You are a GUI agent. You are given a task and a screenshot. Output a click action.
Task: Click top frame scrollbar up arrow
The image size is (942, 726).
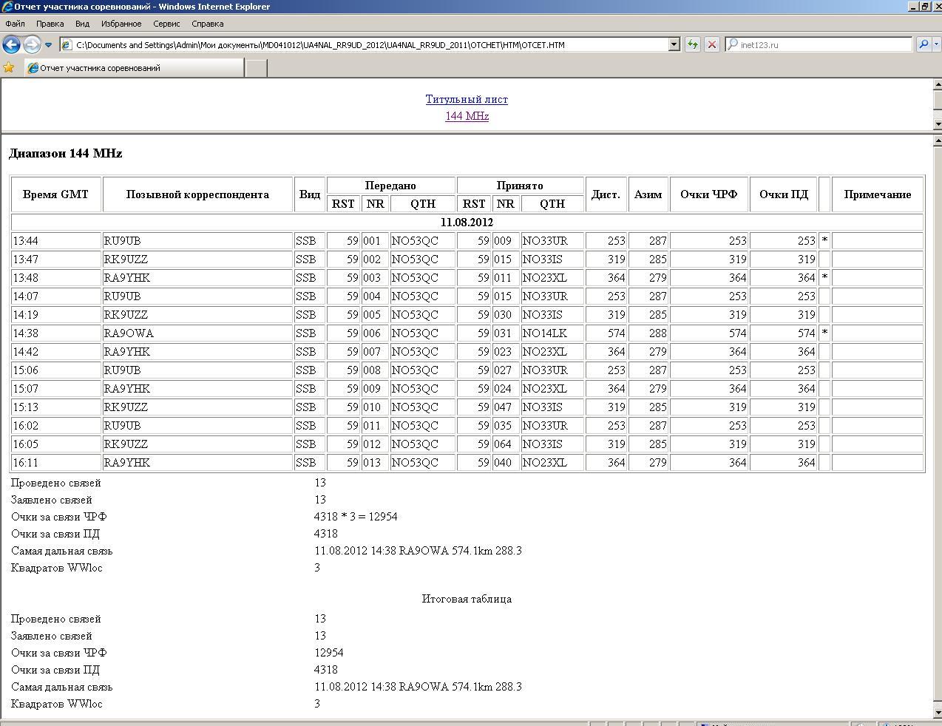click(937, 85)
